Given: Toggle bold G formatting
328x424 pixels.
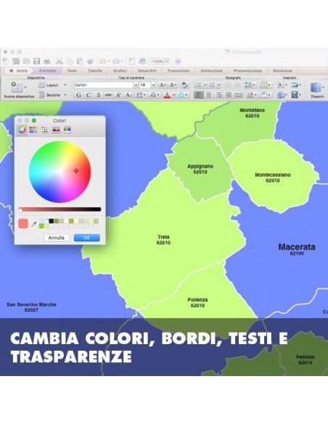Looking at the screenshot, I should (x=78, y=95).
